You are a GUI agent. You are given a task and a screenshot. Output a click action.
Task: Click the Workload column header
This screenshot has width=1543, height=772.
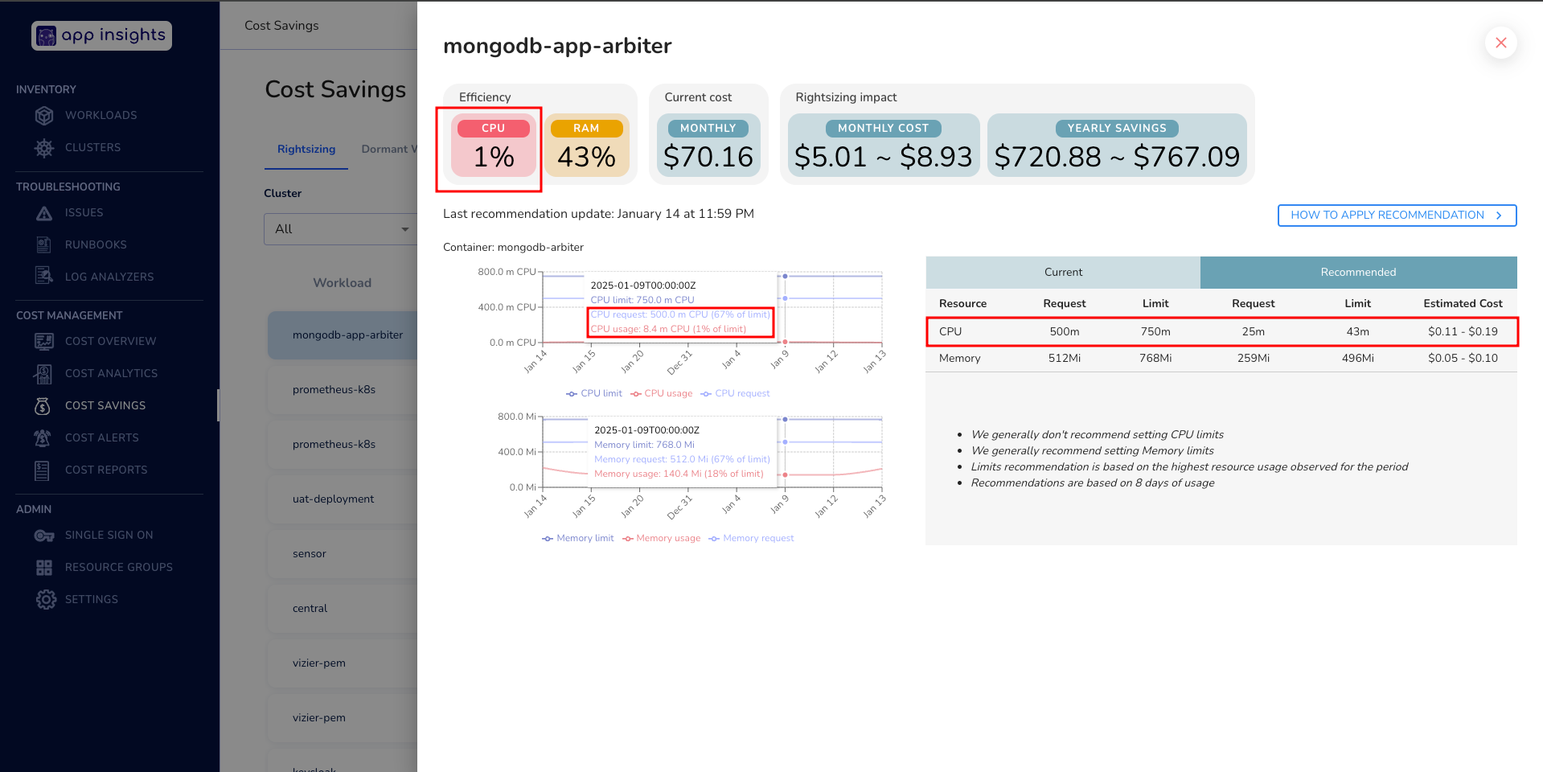tap(343, 283)
